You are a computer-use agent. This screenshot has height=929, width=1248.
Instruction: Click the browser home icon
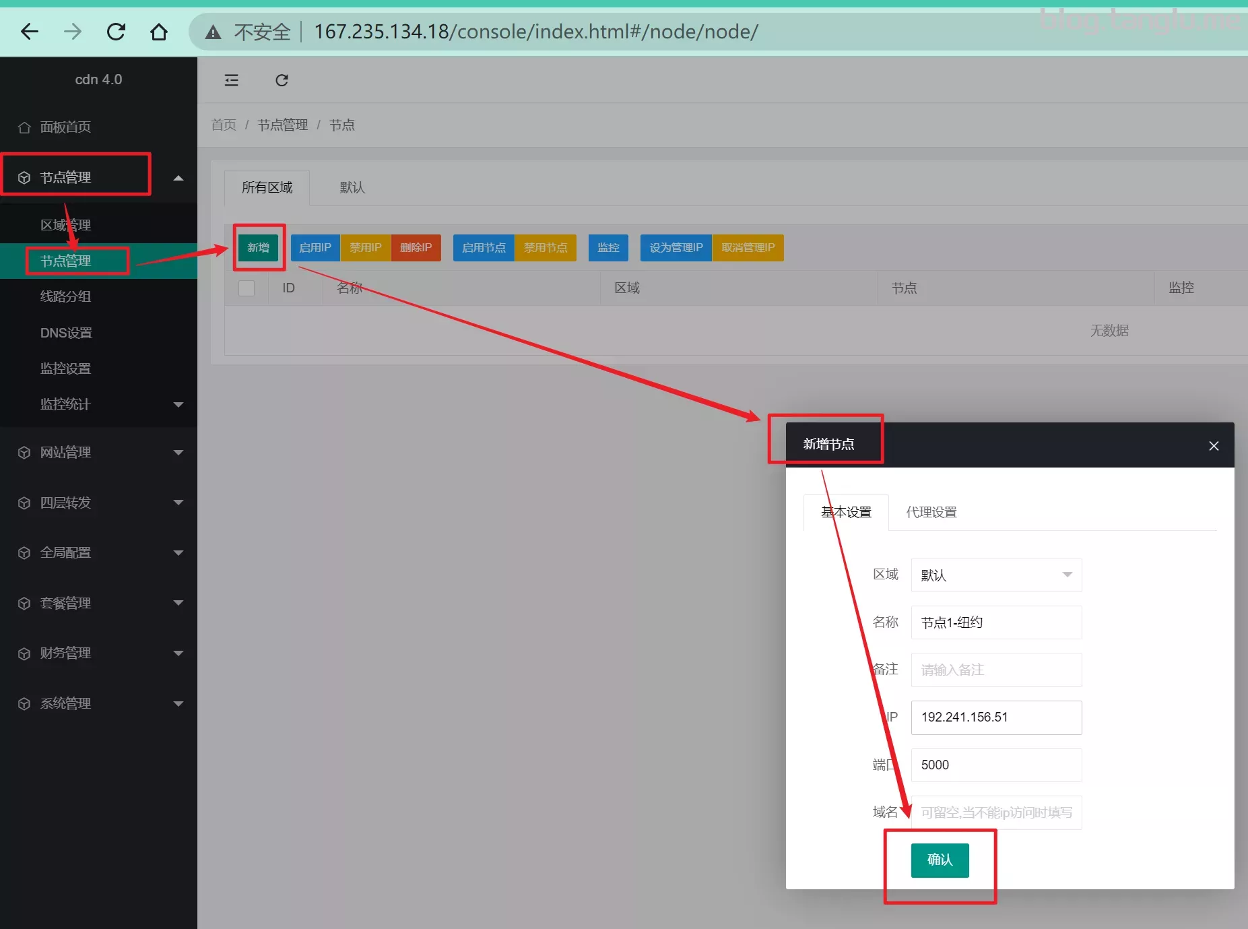click(159, 32)
